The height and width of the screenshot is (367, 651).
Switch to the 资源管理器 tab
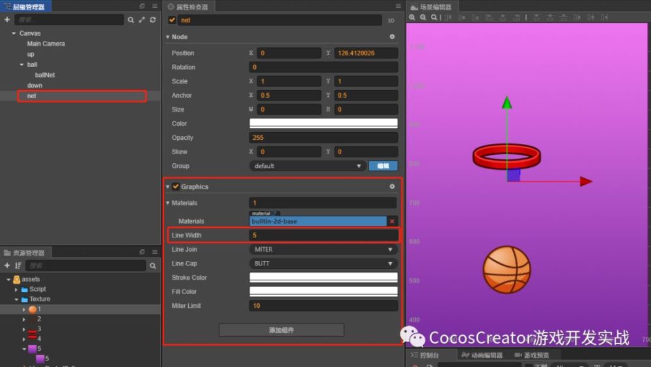(x=25, y=252)
